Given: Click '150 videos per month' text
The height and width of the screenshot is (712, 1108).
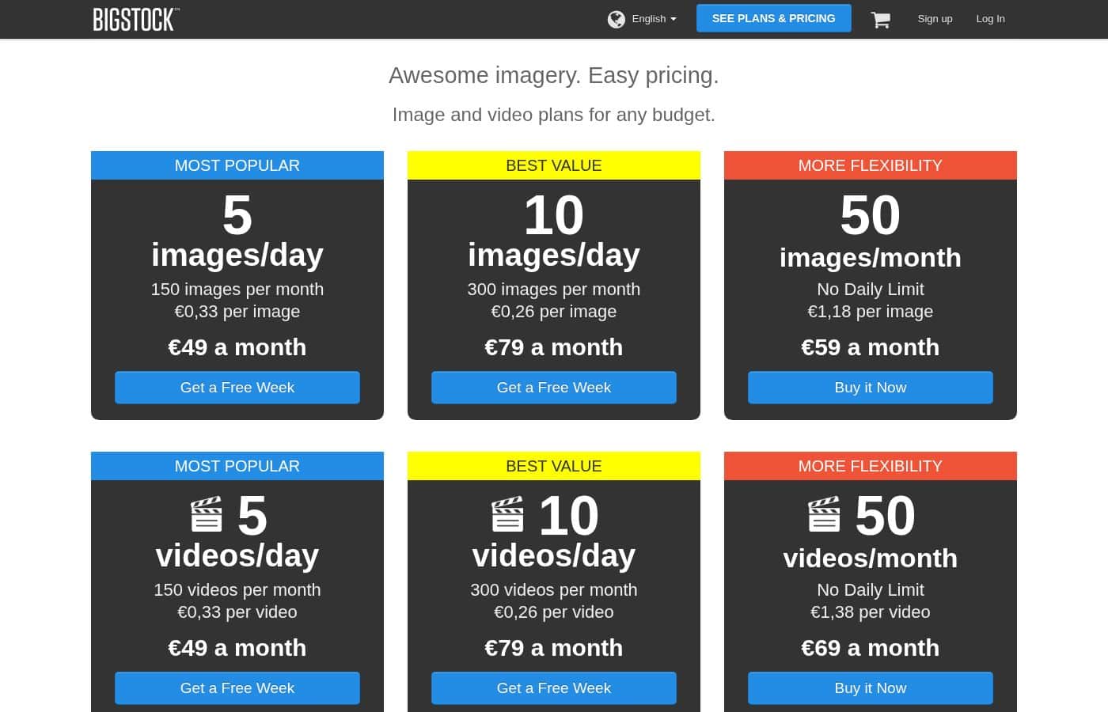Looking at the screenshot, I should tap(237, 590).
